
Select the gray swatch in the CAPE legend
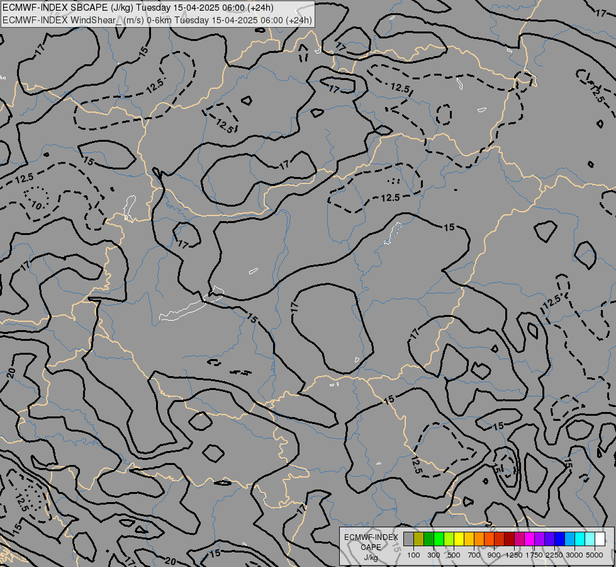click(408, 539)
